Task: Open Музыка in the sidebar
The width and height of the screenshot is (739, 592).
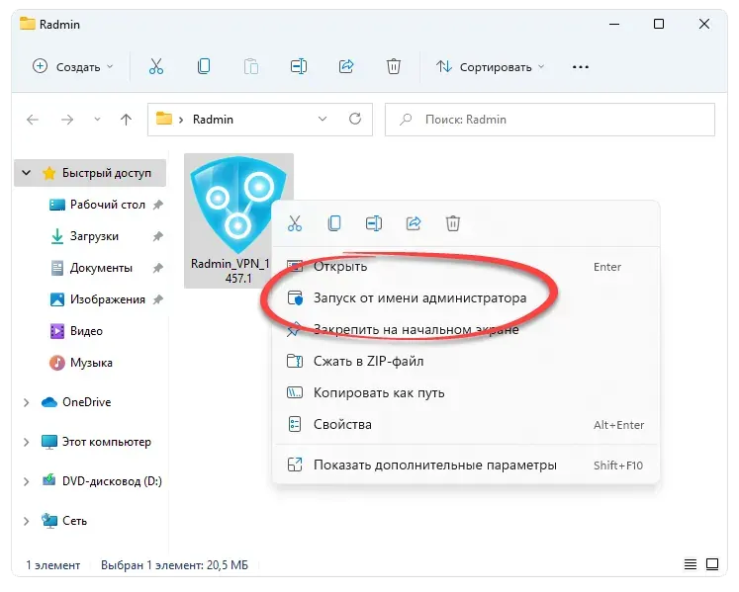Action: pos(91,363)
